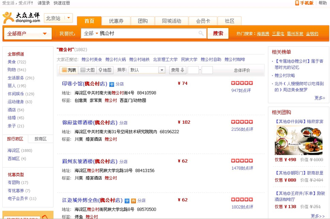Filter by 运动健身 channel
Image resolution: width=330 pixels, height=219 pixels.
16,102
